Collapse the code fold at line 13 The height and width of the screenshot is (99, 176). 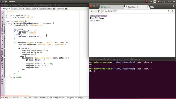coord(5,35)
